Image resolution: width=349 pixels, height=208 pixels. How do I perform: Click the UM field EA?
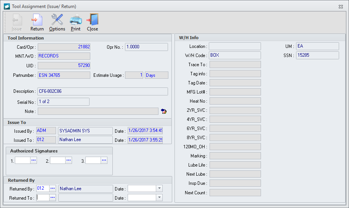click(x=318, y=46)
